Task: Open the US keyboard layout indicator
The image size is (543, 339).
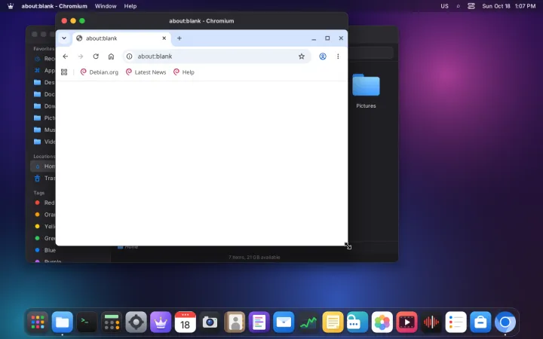Action: coord(445,6)
